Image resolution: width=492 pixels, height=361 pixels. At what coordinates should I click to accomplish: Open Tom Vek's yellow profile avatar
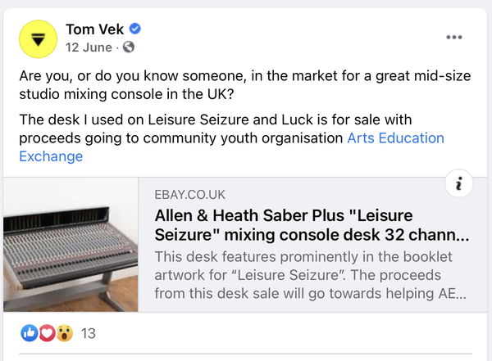39,39
